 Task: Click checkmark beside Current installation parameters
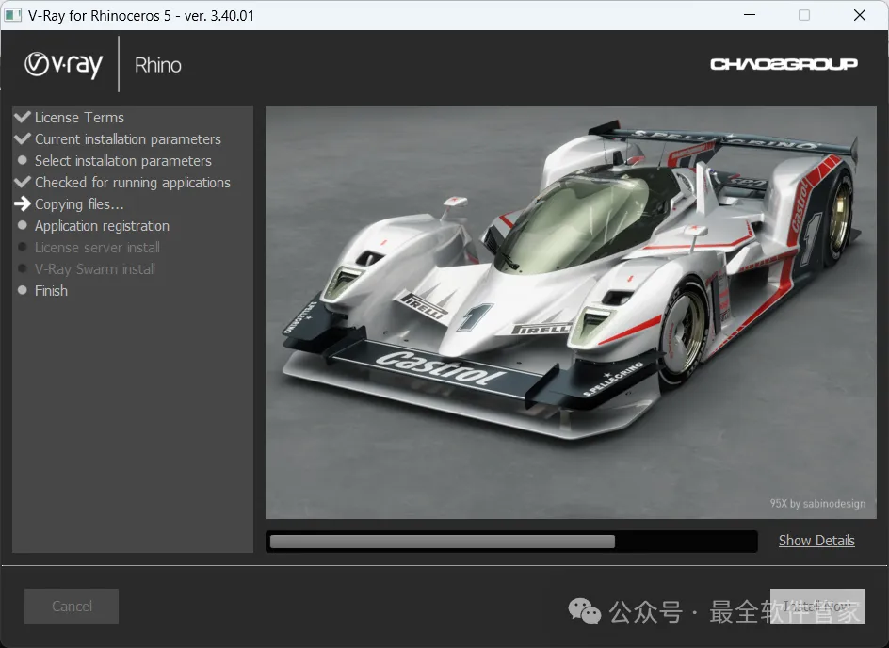[x=23, y=138]
